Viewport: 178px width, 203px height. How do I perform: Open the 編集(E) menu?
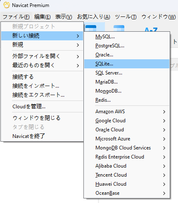[x=43, y=17]
